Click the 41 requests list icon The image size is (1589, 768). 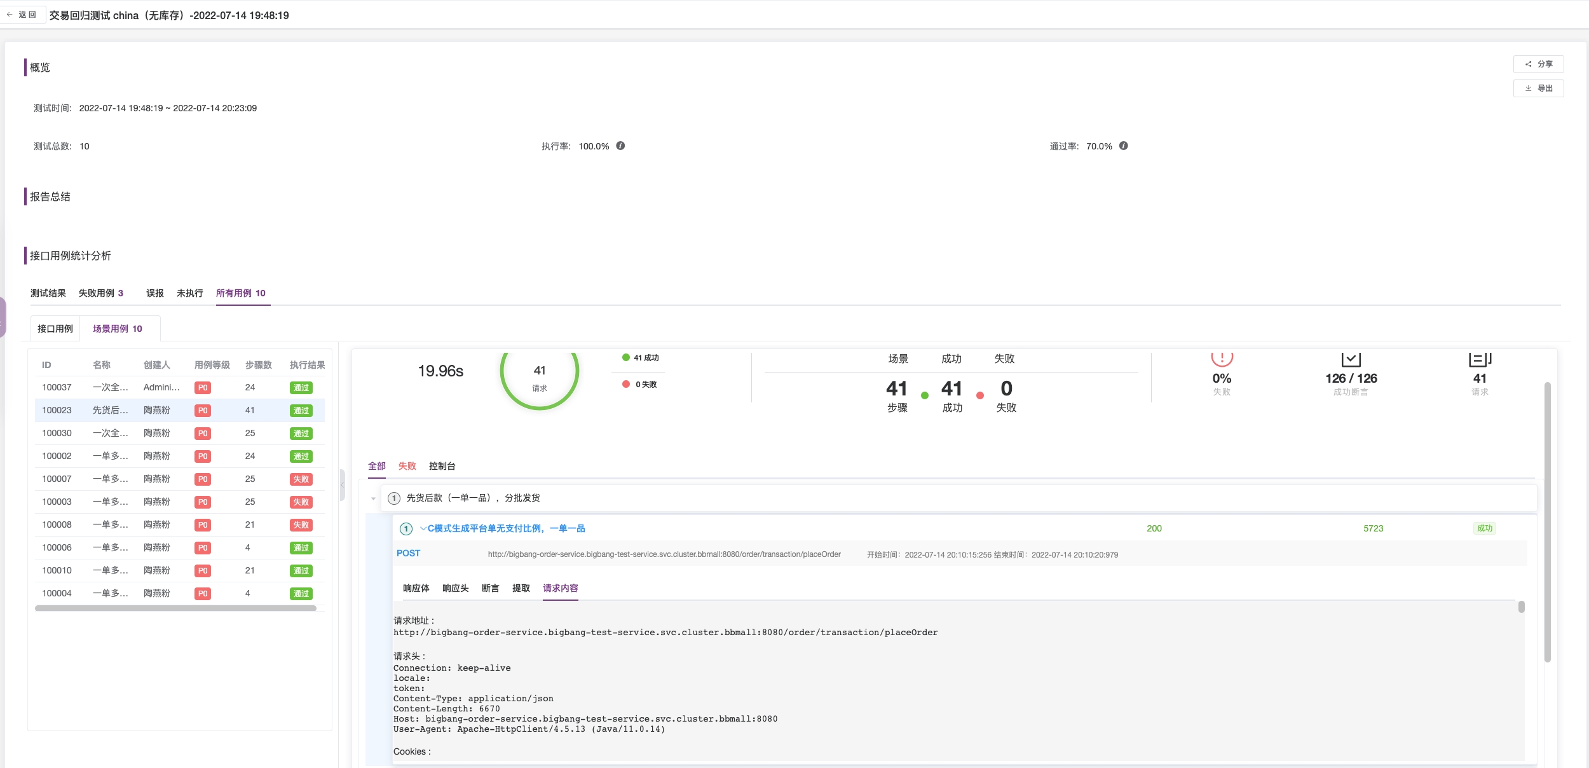pyautogui.click(x=1479, y=360)
